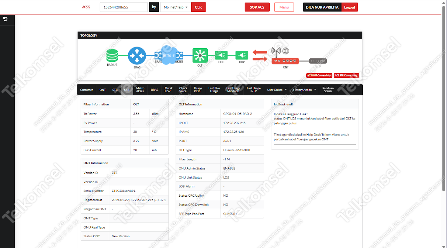Image resolution: width=447 pixels, height=248 pixels.
Task: Select OLT Type Huawei - MA5600T
Action: (237, 150)
